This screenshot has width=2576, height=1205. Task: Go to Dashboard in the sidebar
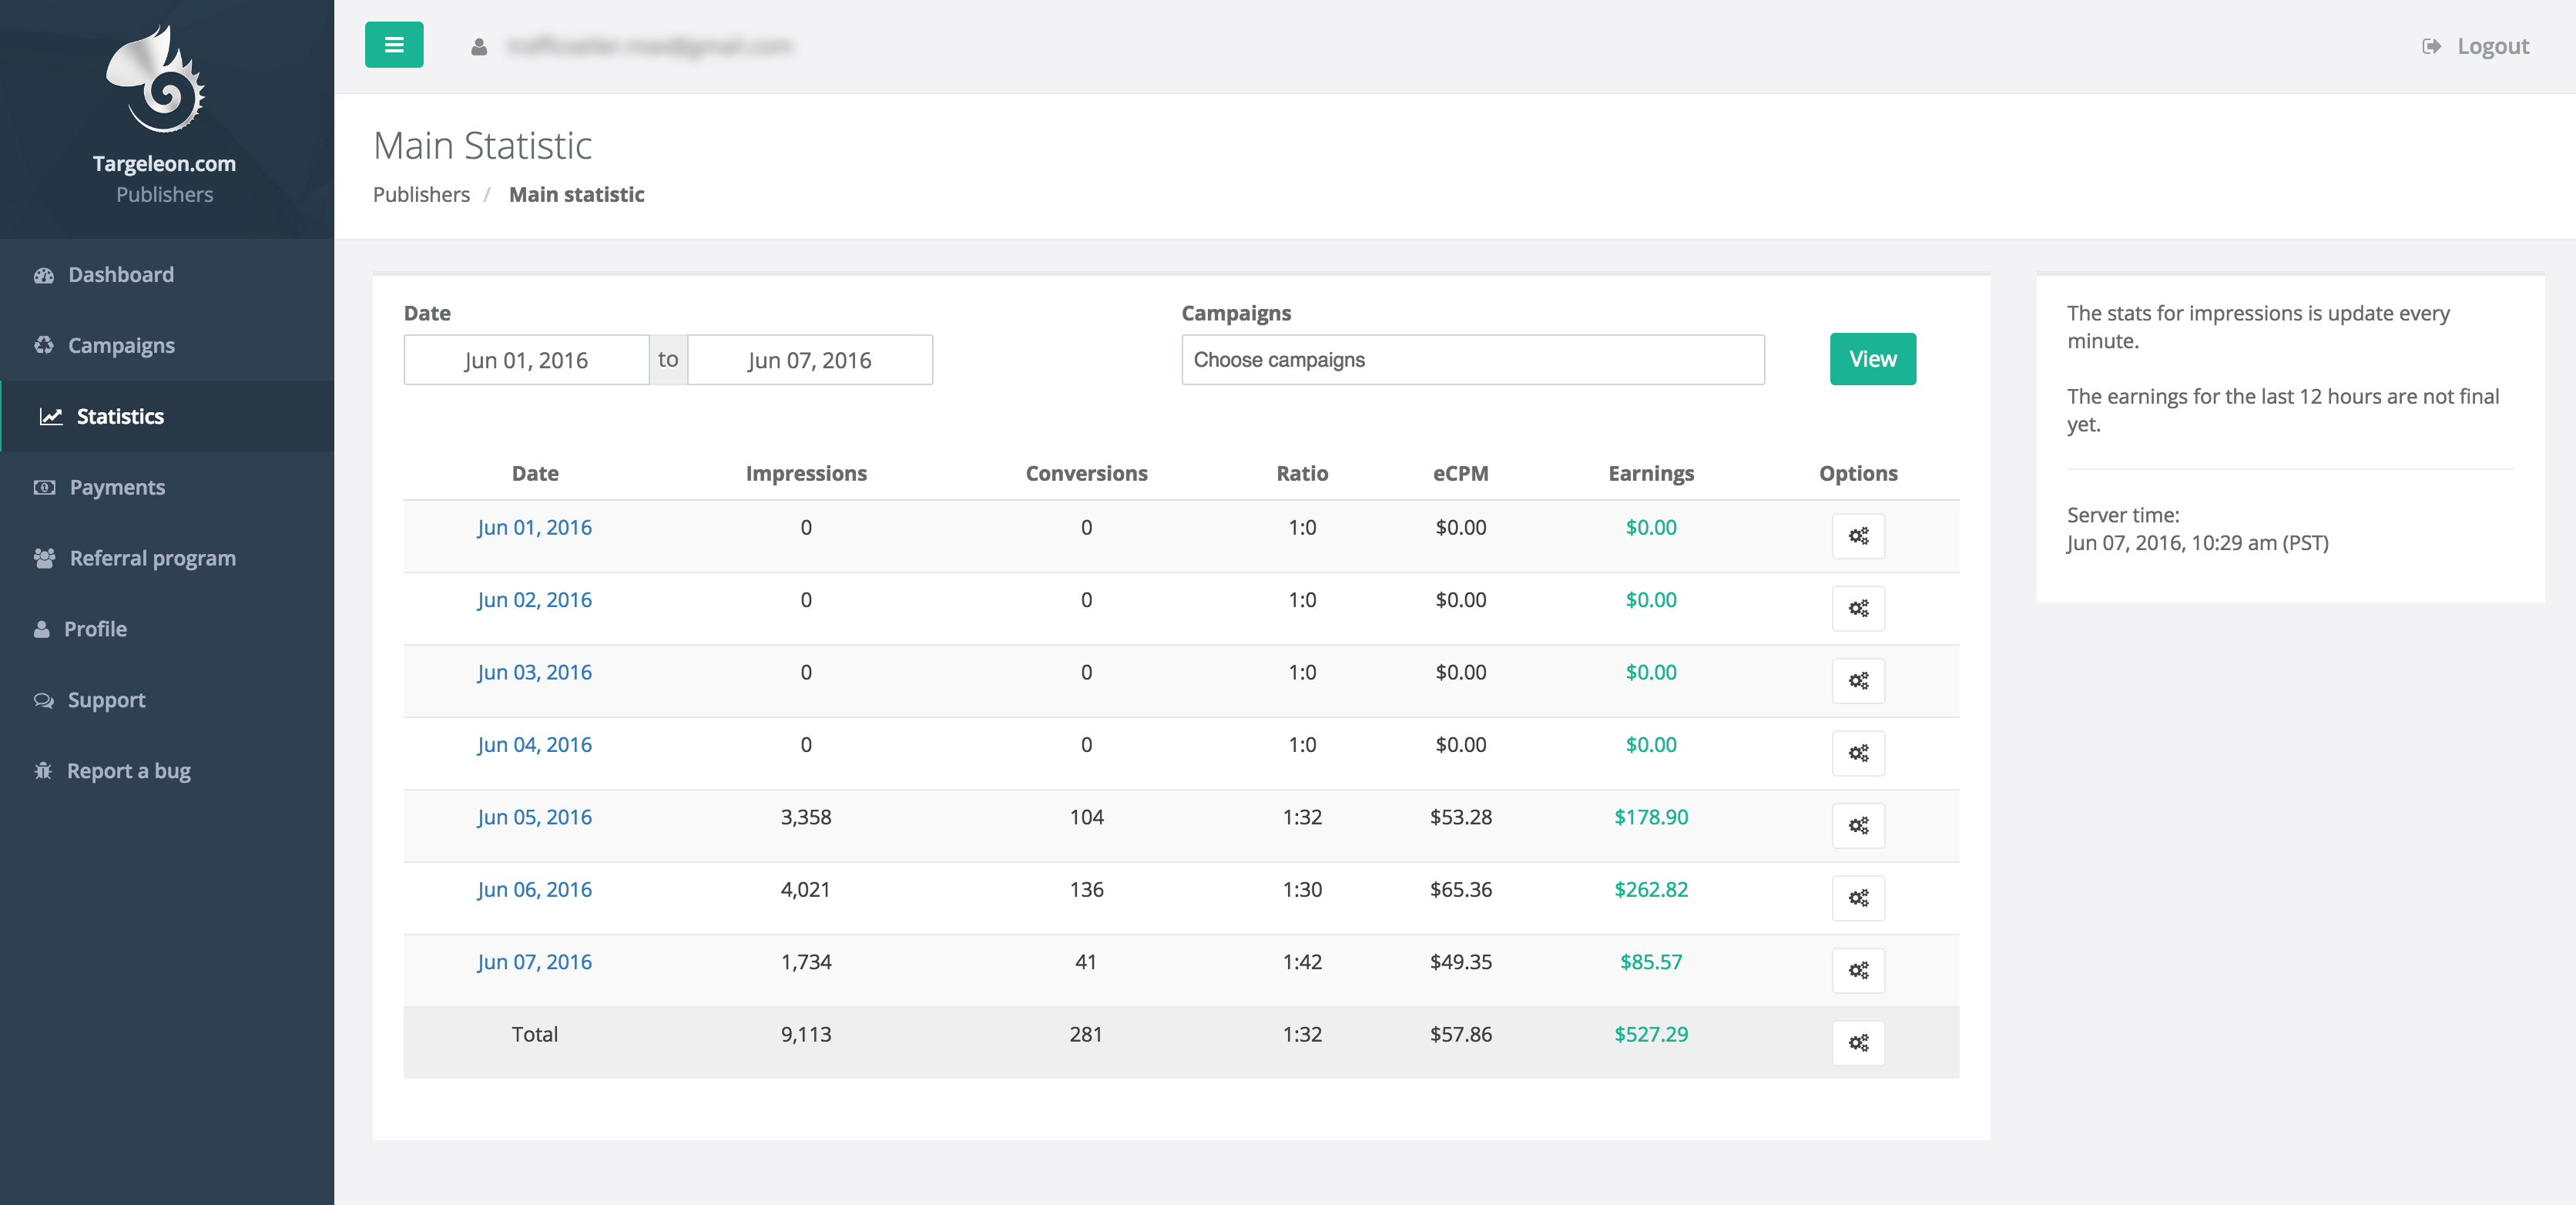[x=120, y=275]
